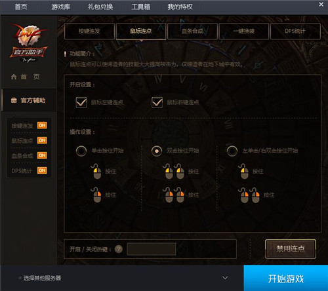This screenshot has height=291, width=328.
Task: Click the briefcase icon next to 官方辅助
Action: tap(14, 100)
